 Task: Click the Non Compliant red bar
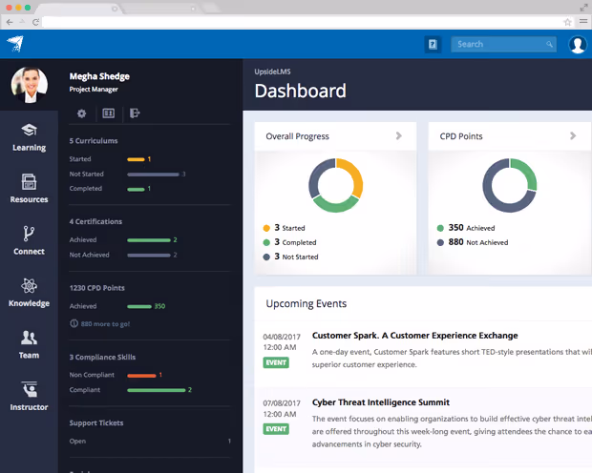pos(141,376)
